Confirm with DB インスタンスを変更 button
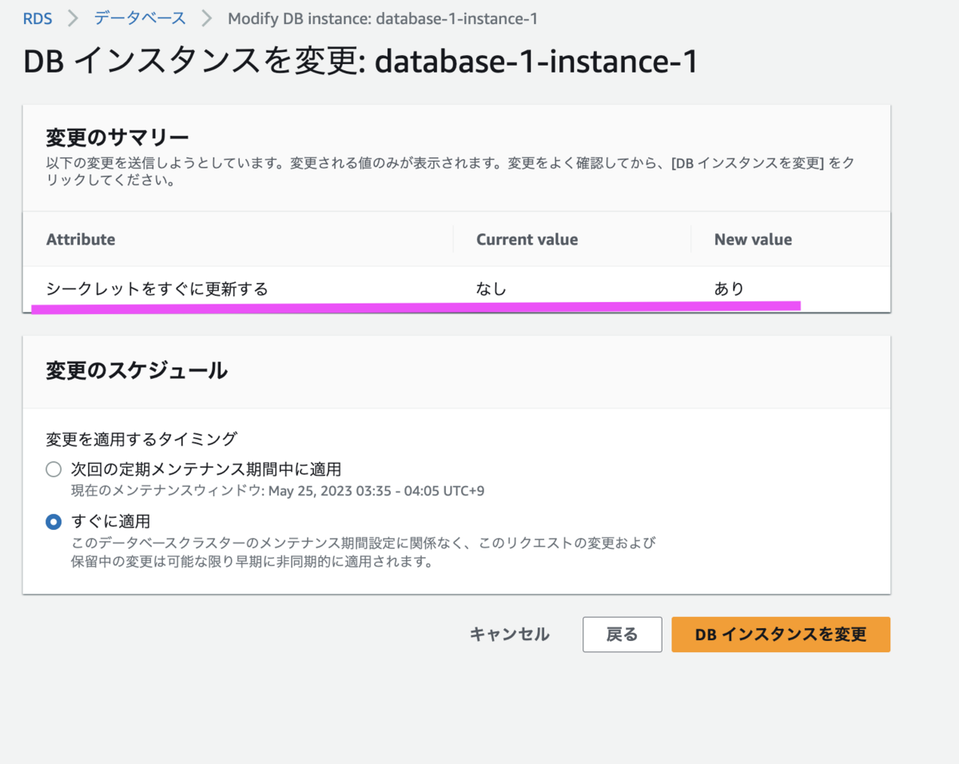This screenshot has height=764, width=959. click(x=780, y=635)
